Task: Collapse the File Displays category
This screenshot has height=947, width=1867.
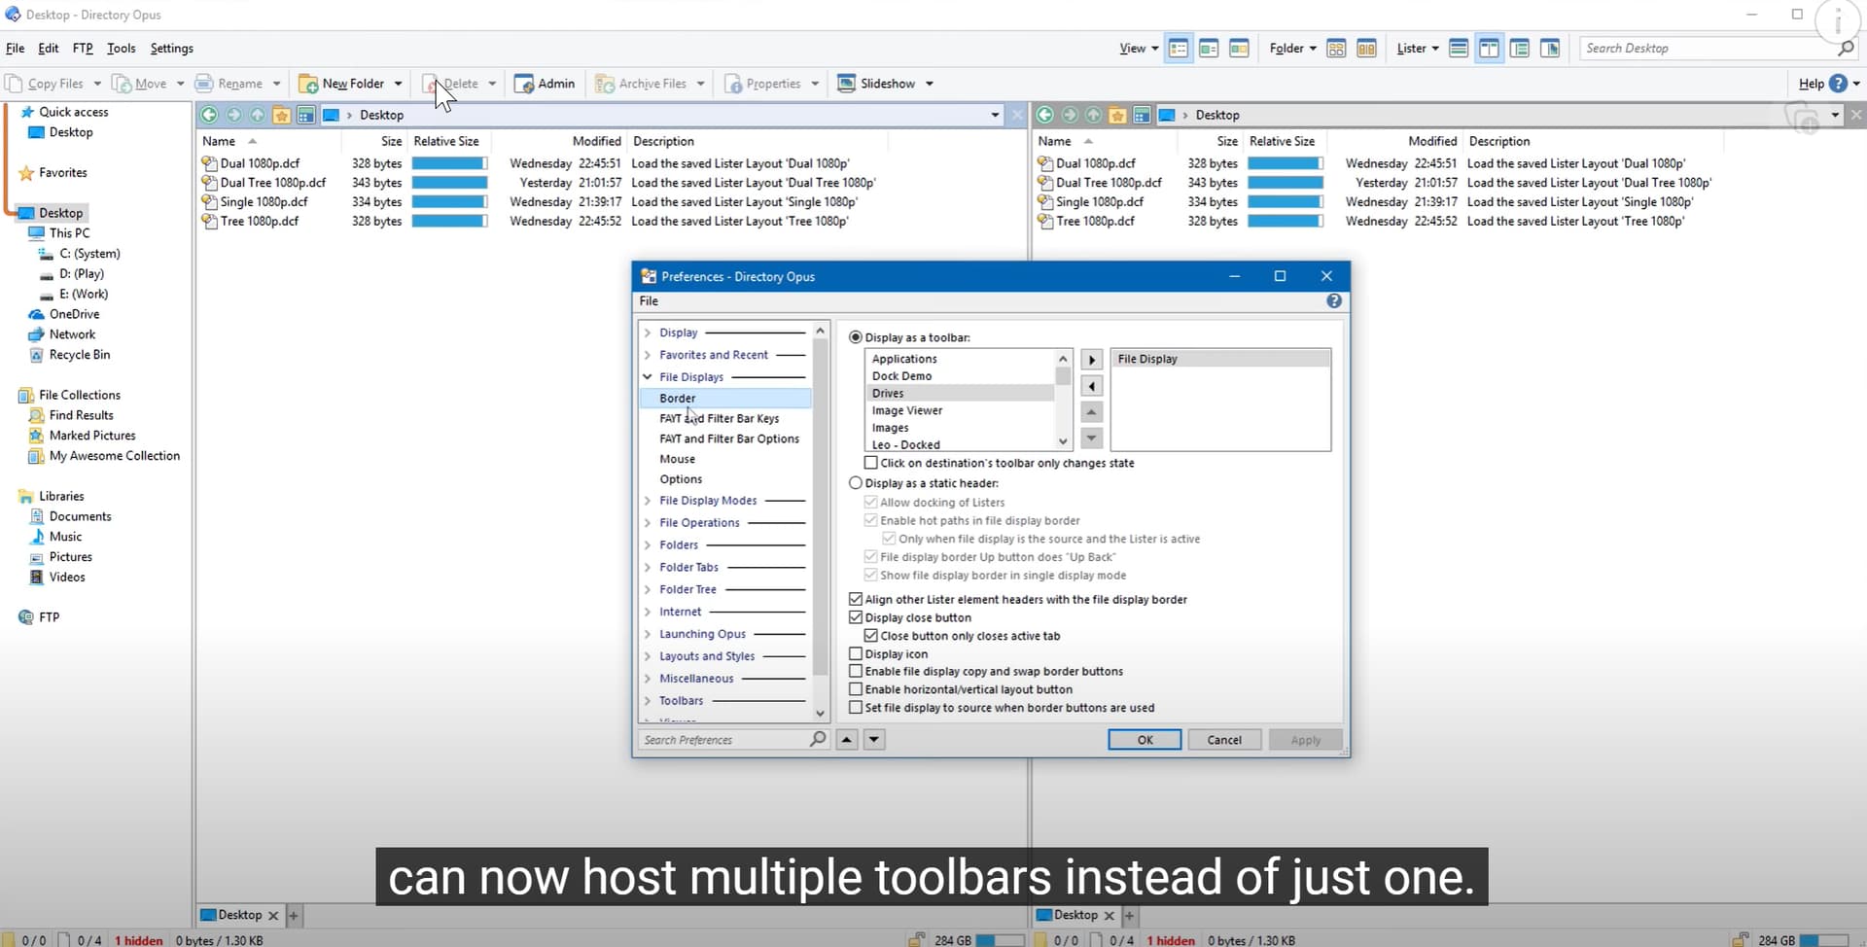Action: (648, 377)
